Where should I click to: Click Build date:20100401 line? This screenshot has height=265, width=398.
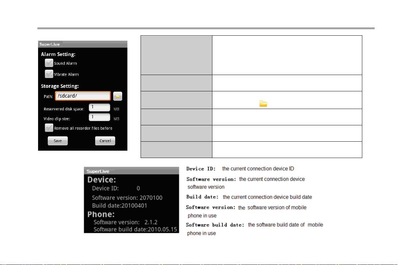[120, 205]
